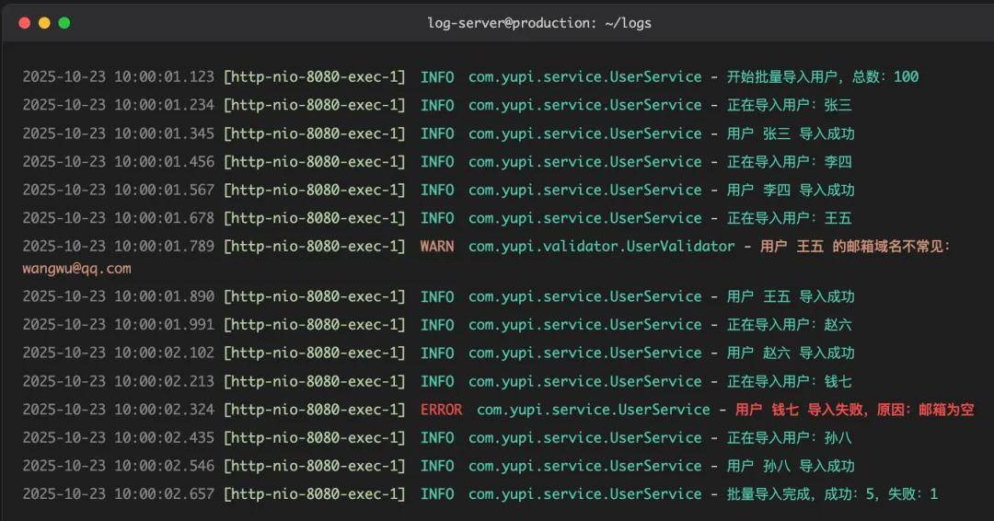Viewport: 994px width, 521px height.
Task: Click the com.yupi.validator.UserValidator class name
Action: pos(601,247)
